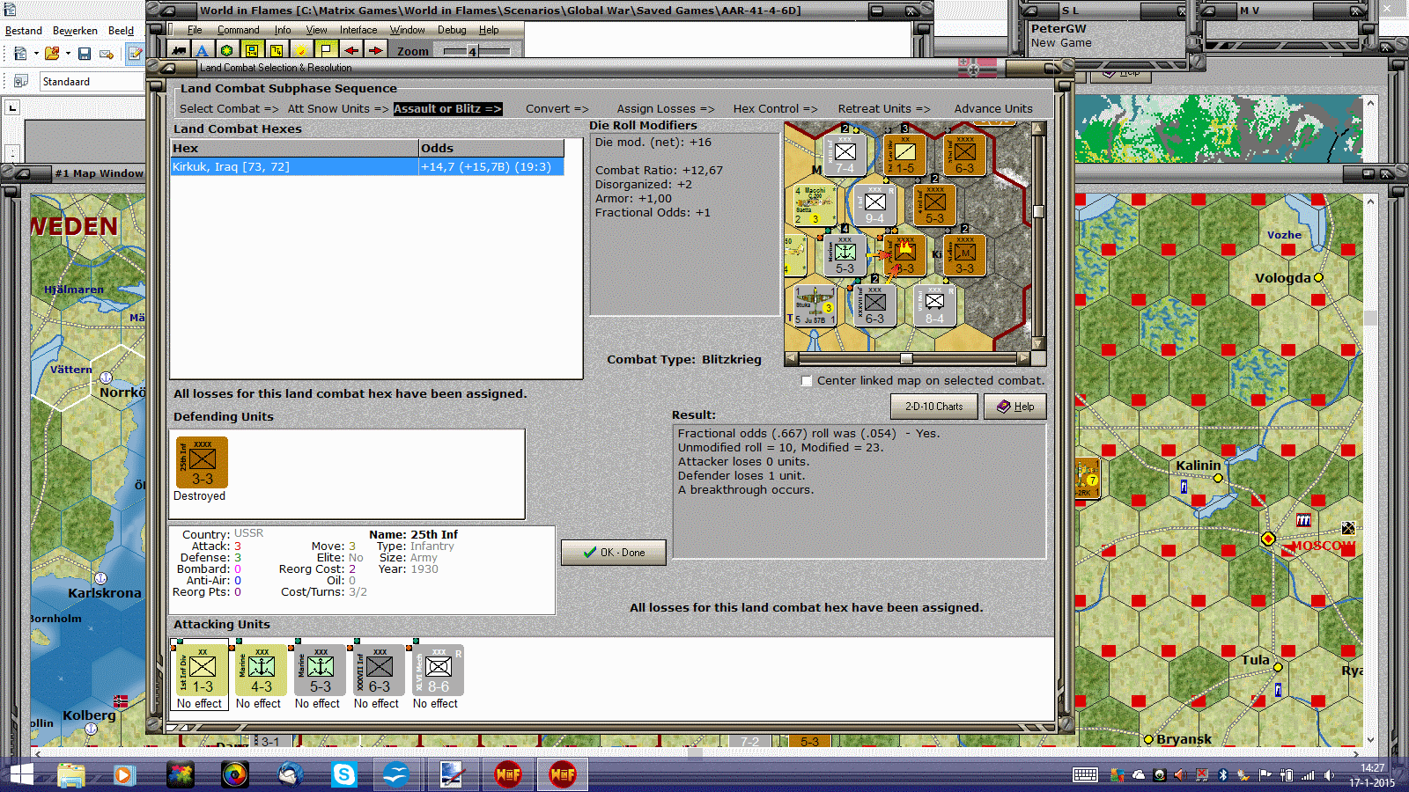Click the Hex column header
This screenshot has height=792, width=1409.
294,148
